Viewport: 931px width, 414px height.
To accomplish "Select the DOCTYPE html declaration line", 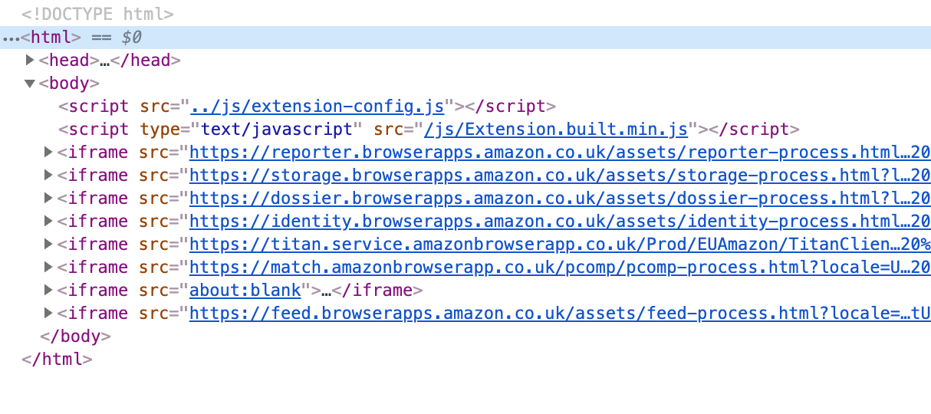I will [97, 14].
